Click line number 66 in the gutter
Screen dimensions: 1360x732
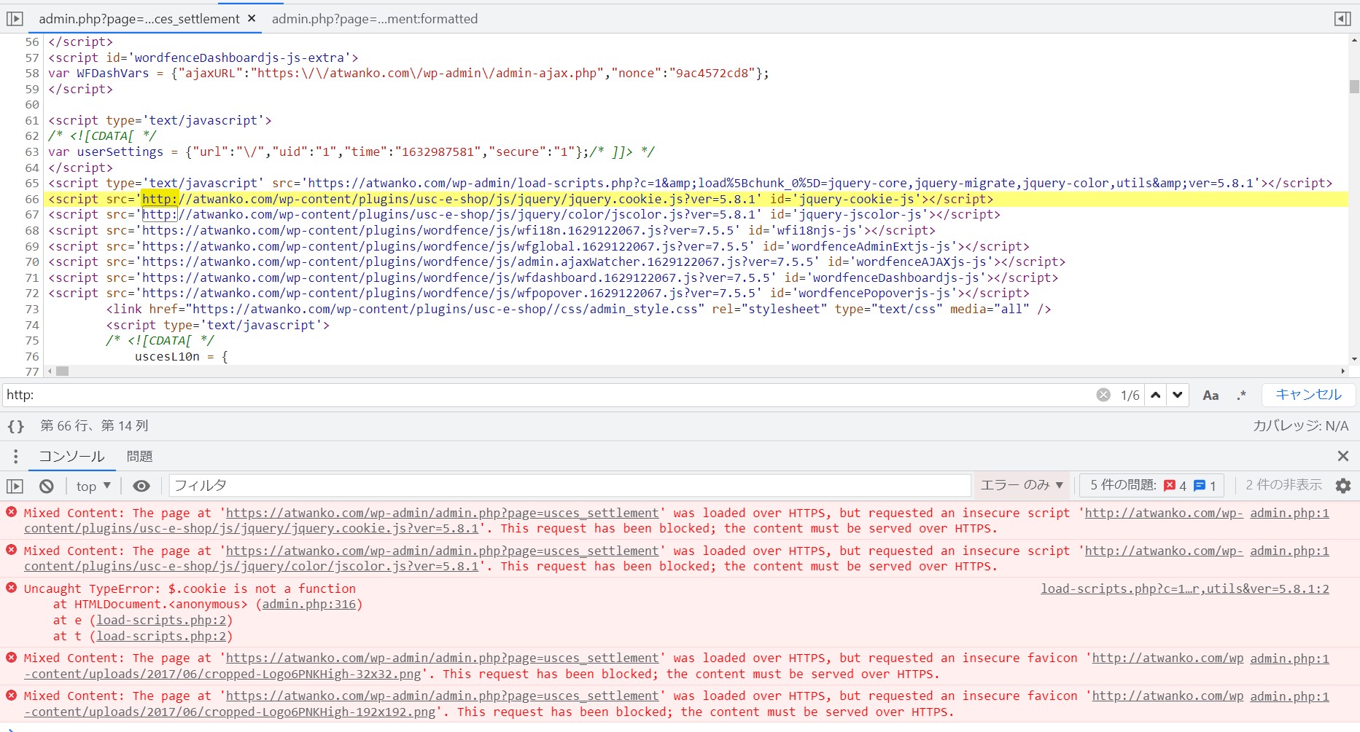point(32,199)
